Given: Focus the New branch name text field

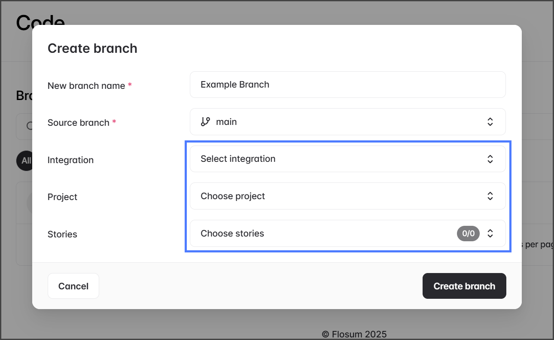Looking at the screenshot, I should [347, 85].
